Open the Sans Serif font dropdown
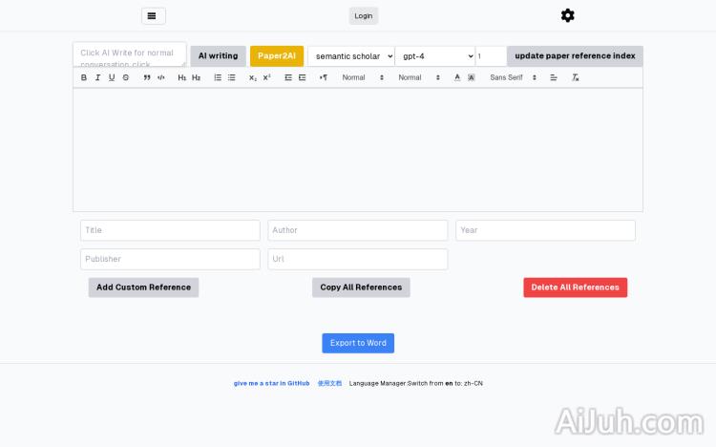Image resolution: width=716 pixels, height=447 pixels. pos(513,77)
